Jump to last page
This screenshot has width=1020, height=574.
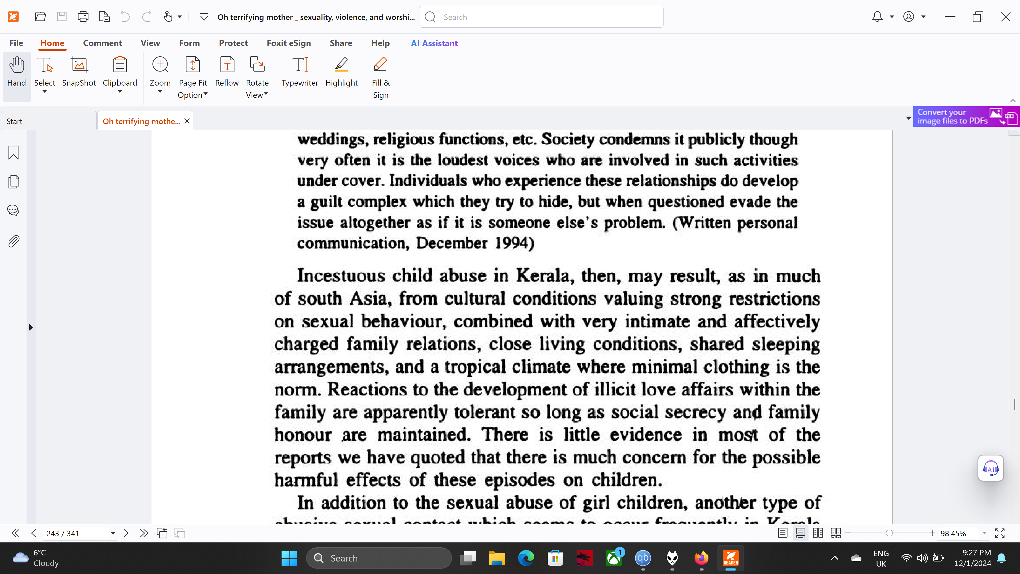coord(144,533)
